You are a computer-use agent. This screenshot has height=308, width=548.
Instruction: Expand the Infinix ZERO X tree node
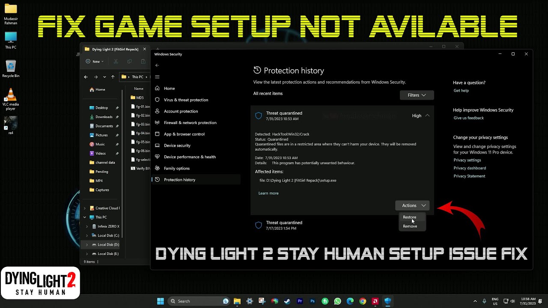[87, 226]
